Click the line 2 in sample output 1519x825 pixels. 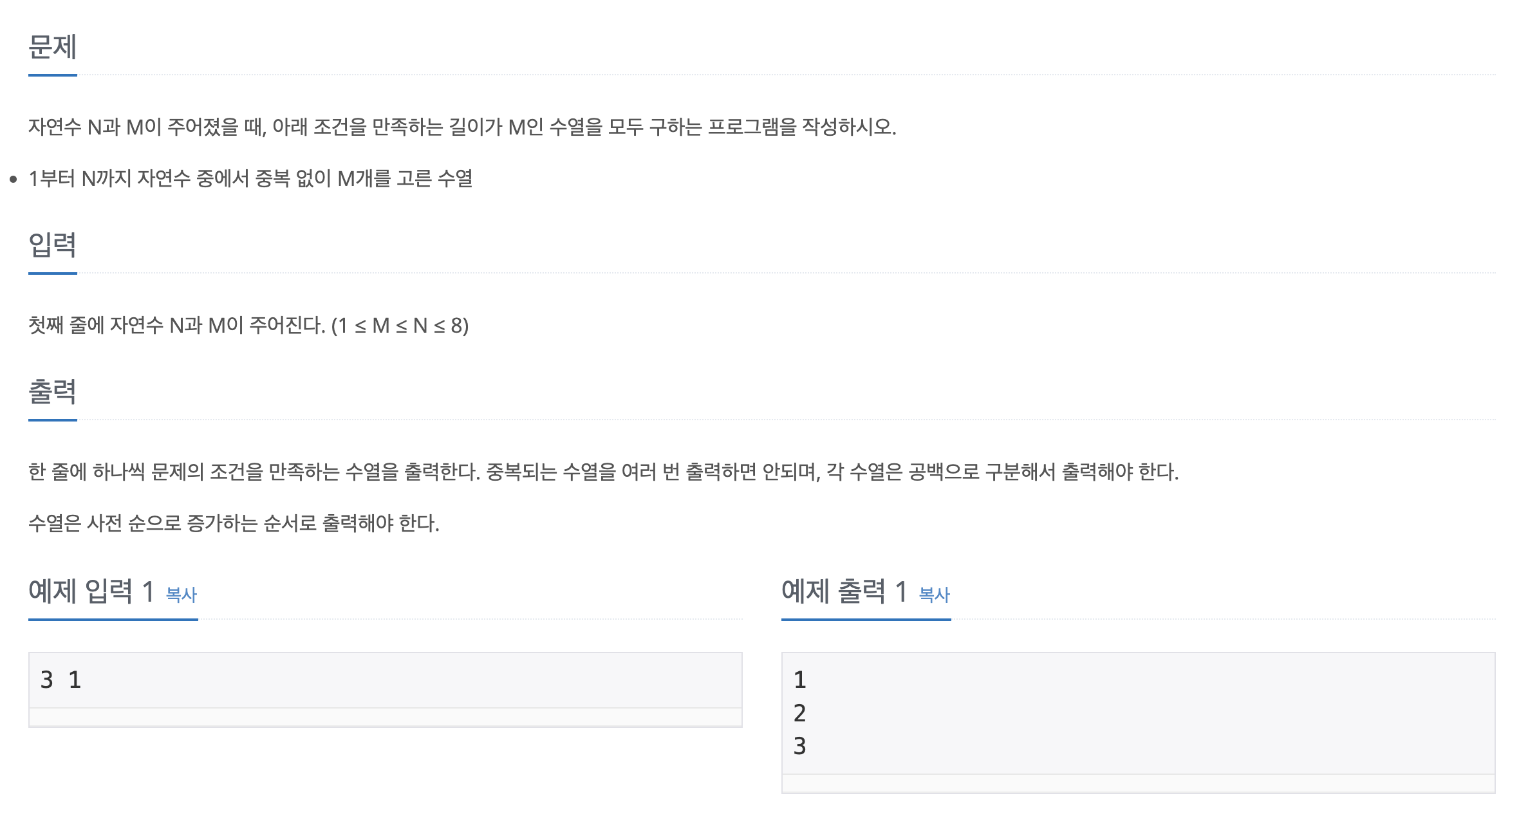[x=800, y=713]
